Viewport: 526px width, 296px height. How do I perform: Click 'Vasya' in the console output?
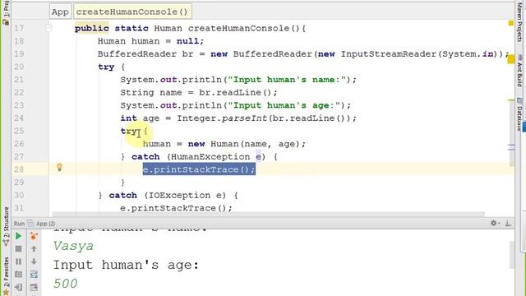(x=73, y=246)
